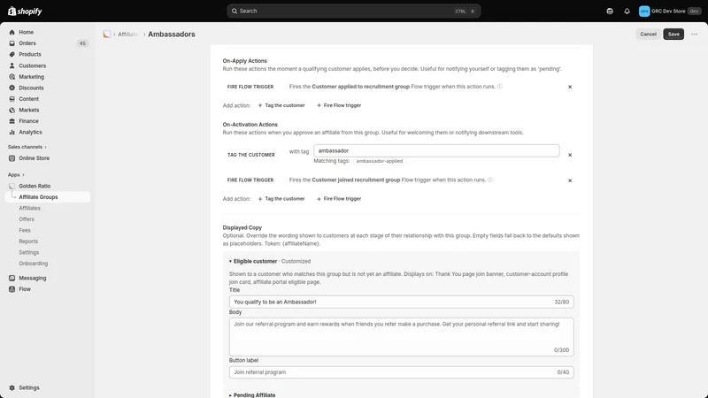Click the Finance icon in sidebar
Viewport: 708px width, 398px height.
point(12,121)
